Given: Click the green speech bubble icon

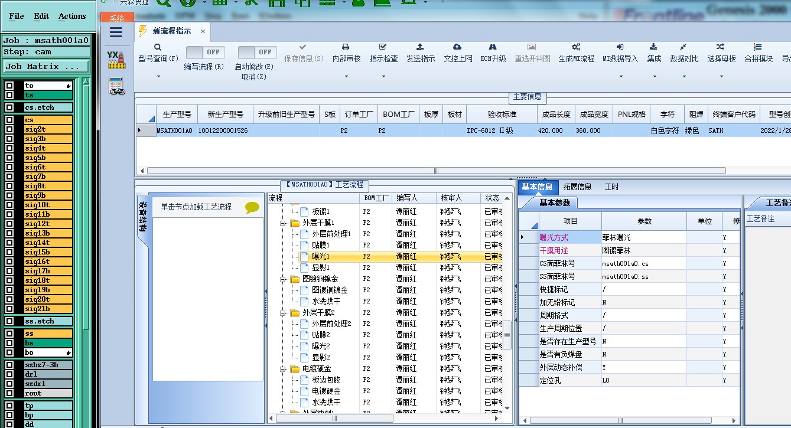Looking at the screenshot, I should coord(252,207).
